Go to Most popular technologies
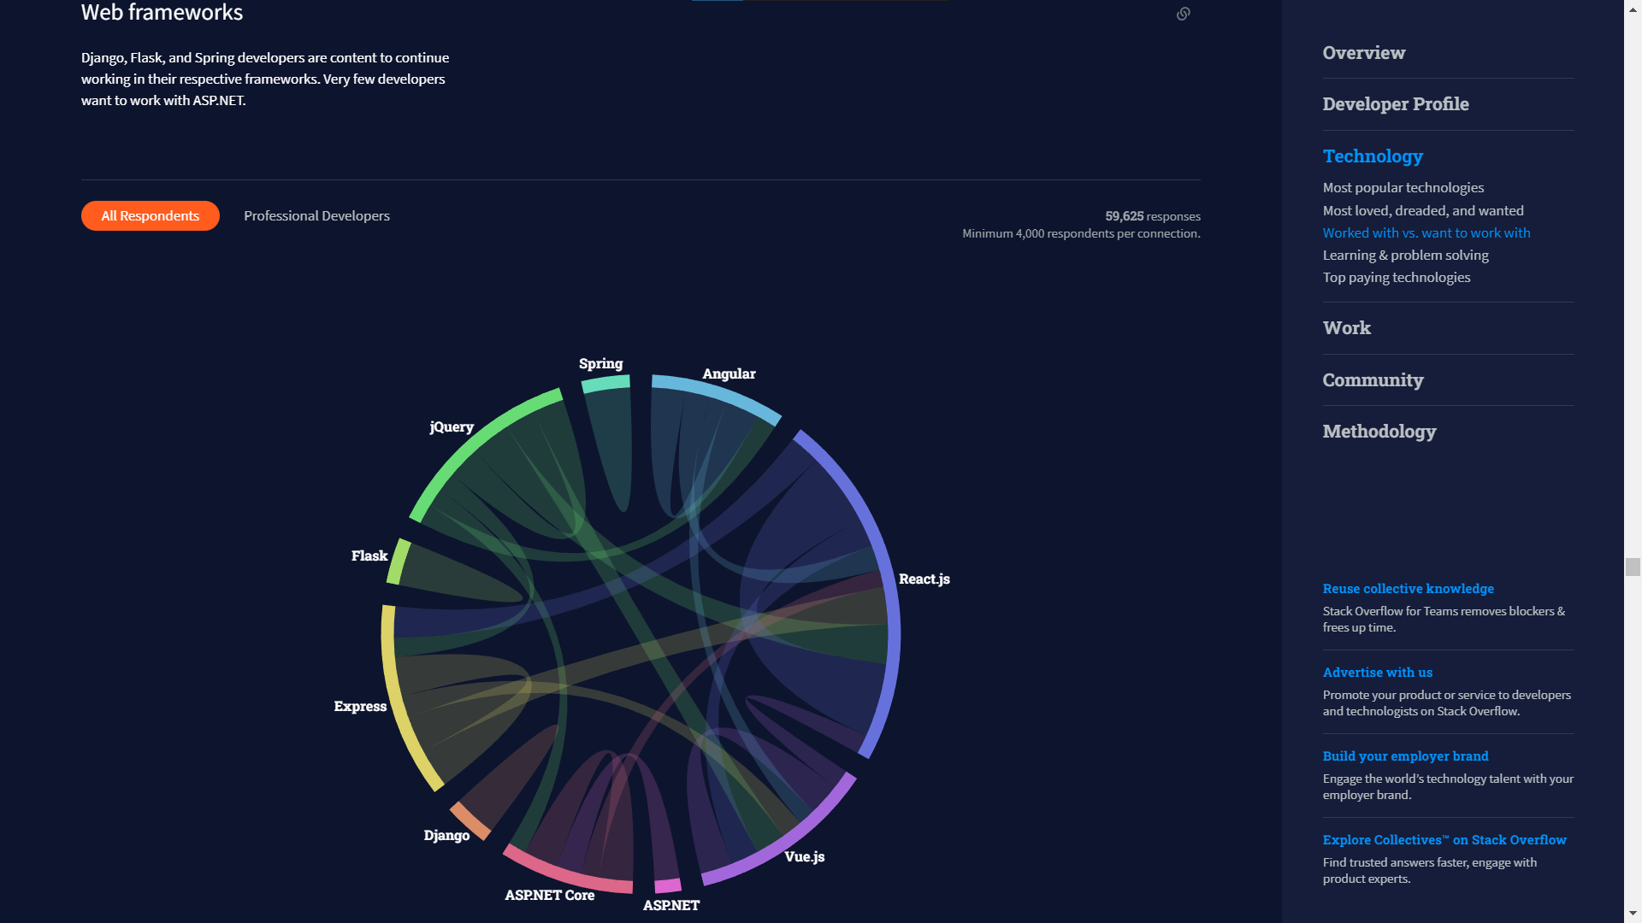 1403,188
